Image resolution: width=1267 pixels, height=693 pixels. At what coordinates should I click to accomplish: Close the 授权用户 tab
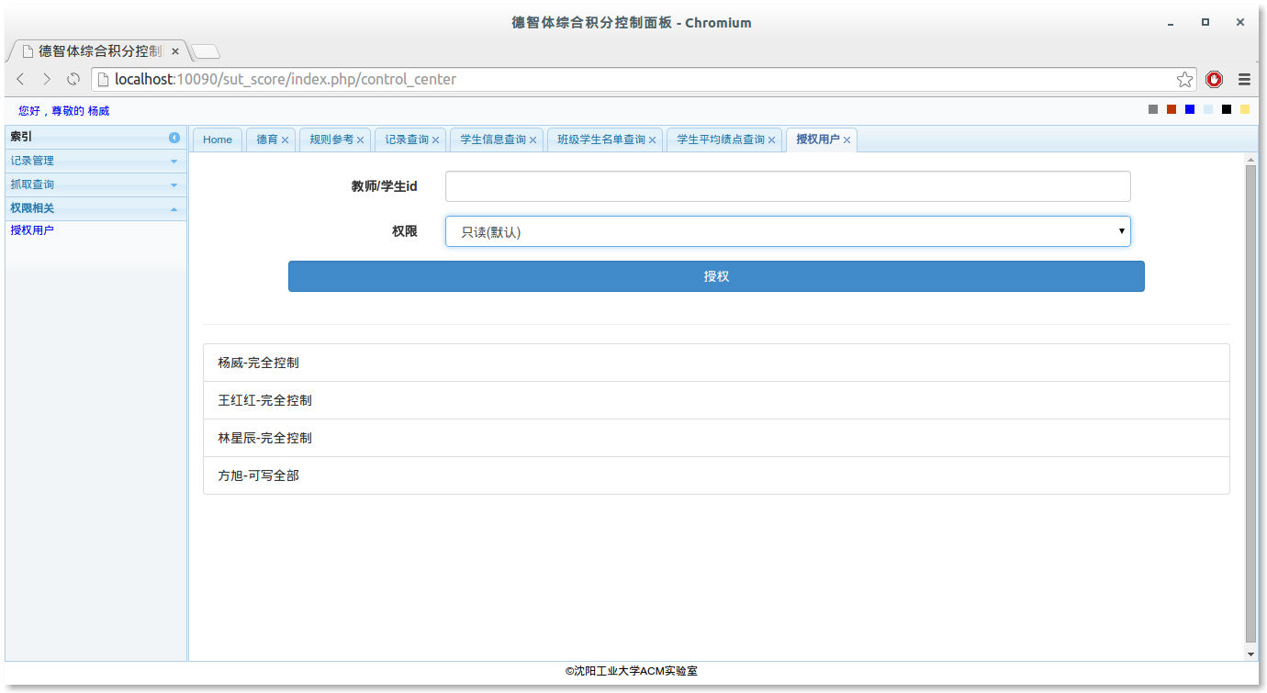click(x=847, y=140)
